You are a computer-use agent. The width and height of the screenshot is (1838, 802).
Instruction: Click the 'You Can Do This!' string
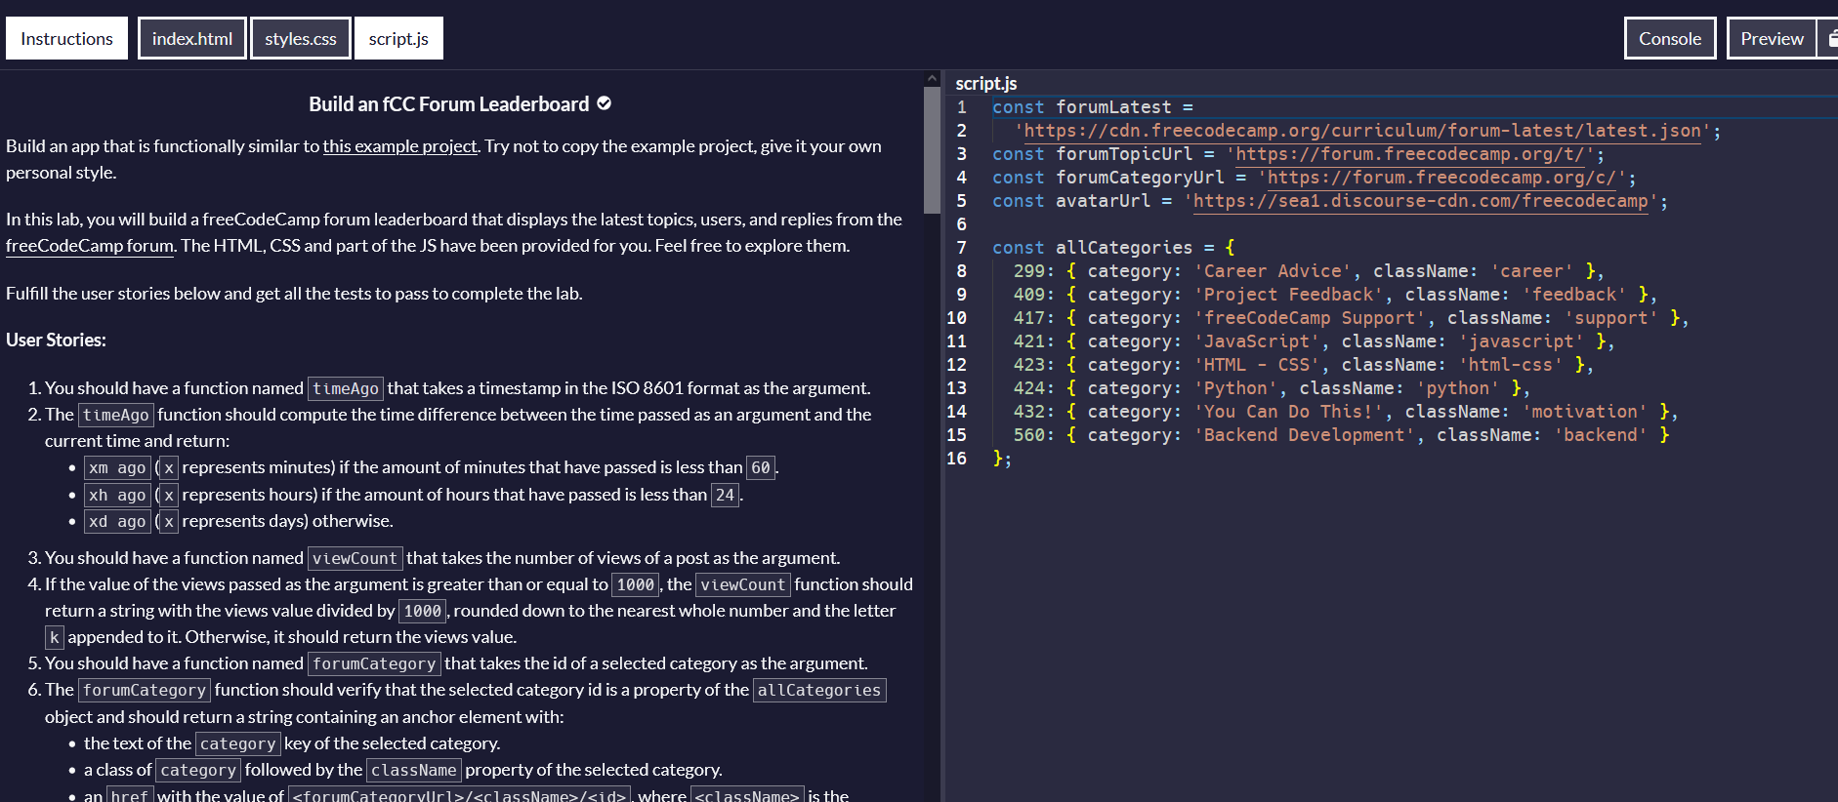click(1288, 412)
